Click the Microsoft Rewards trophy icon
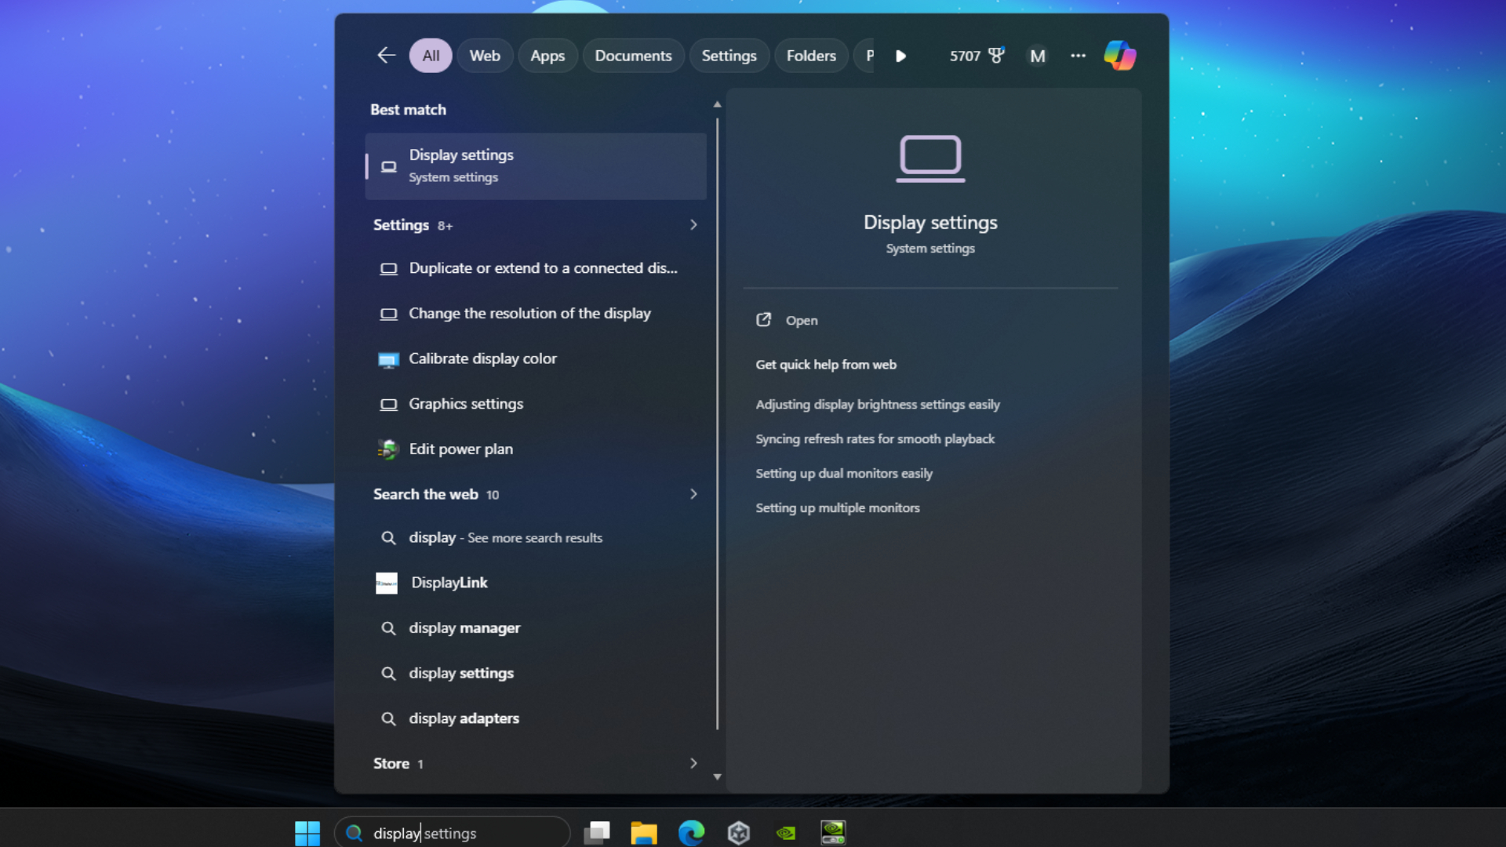 pyautogui.click(x=996, y=55)
